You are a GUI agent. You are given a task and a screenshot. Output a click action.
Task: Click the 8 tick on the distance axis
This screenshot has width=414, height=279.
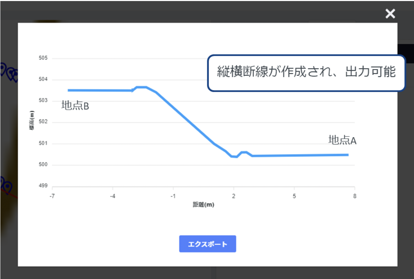pyautogui.click(x=354, y=196)
